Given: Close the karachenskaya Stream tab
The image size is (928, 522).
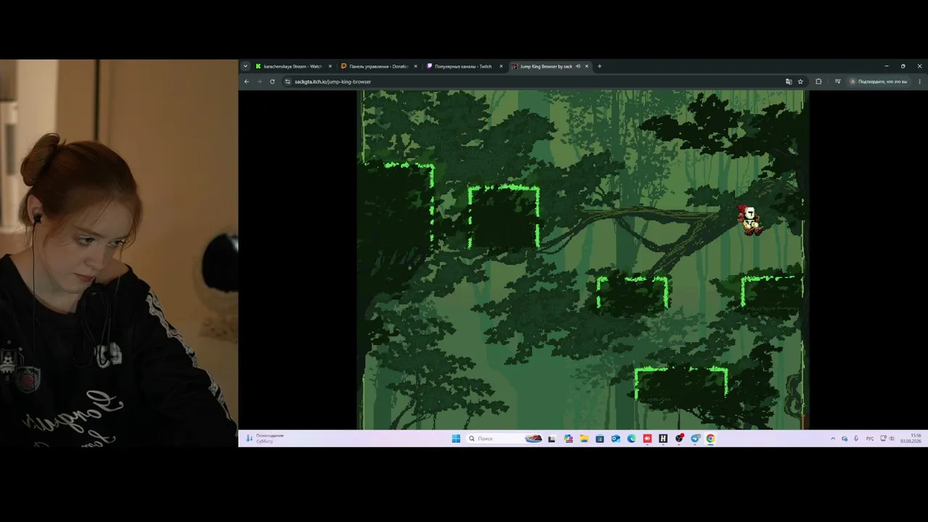Looking at the screenshot, I should [x=330, y=66].
